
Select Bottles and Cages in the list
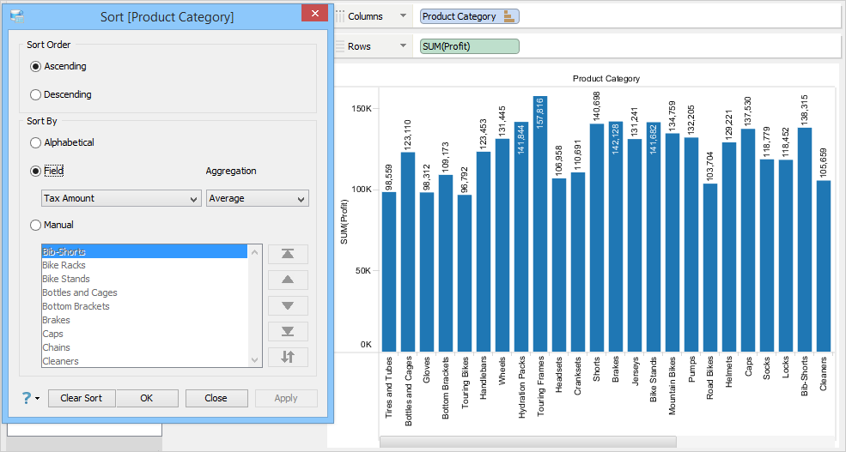point(144,292)
